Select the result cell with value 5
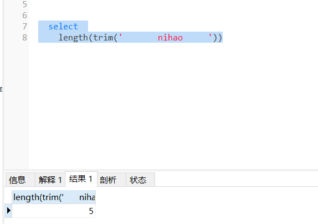 pos(54,211)
